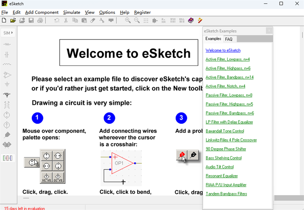
Task: Click the Cut scissors icon
Action: tap(66, 20)
